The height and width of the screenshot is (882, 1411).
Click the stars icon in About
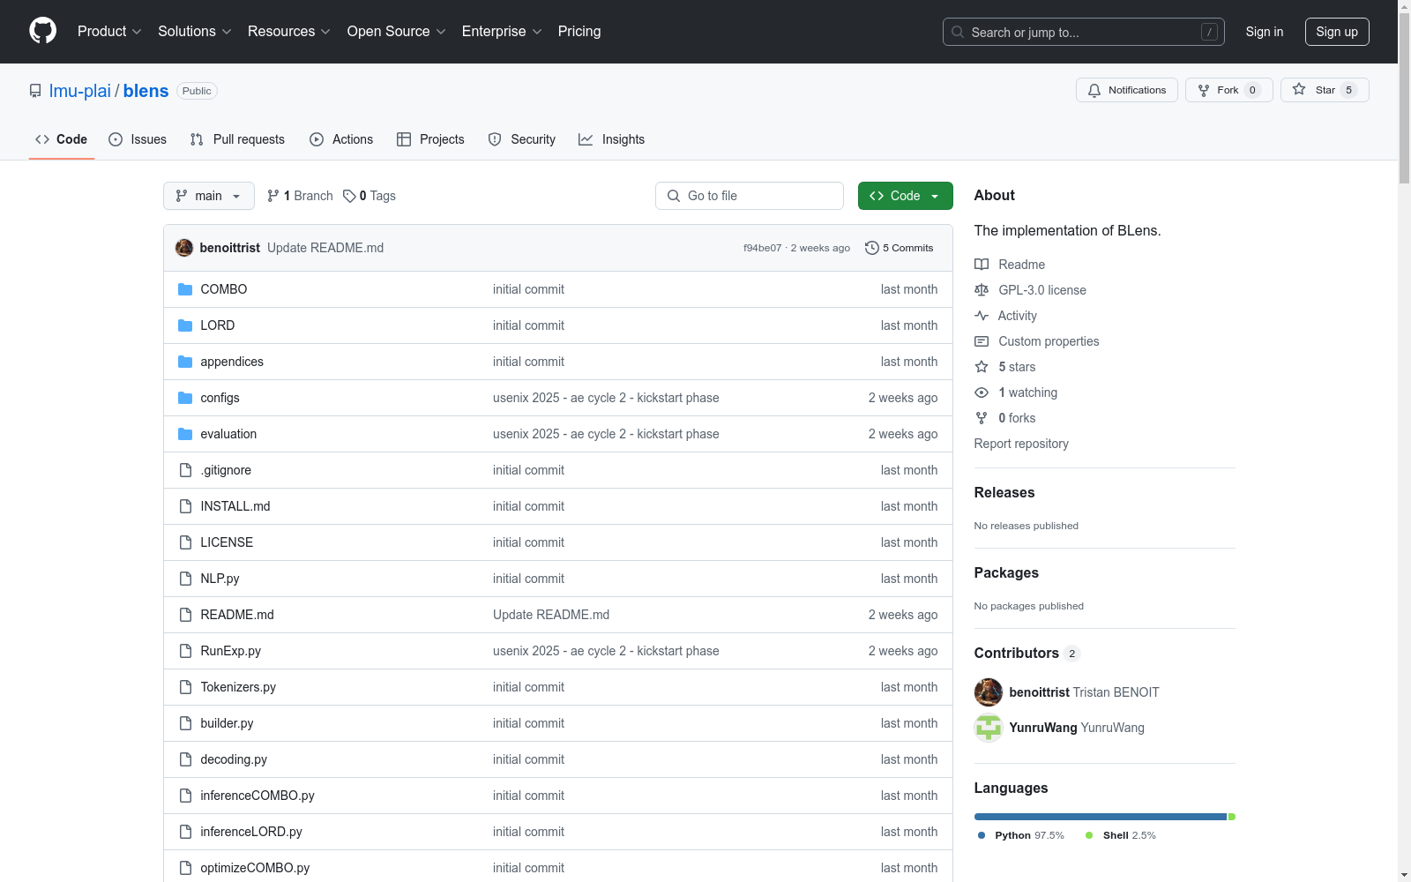pyautogui.click(x=982, y=367)
